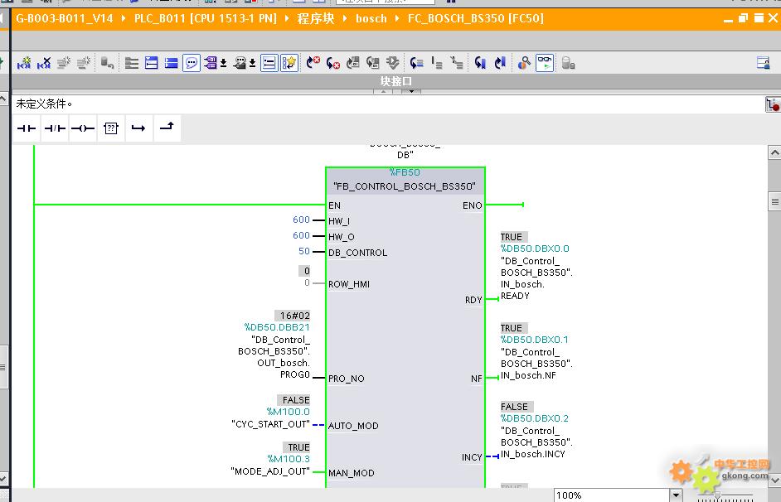
Task: Click the magnifier with color circles icon
Action: pyautogui.click(x=524, y=63)
